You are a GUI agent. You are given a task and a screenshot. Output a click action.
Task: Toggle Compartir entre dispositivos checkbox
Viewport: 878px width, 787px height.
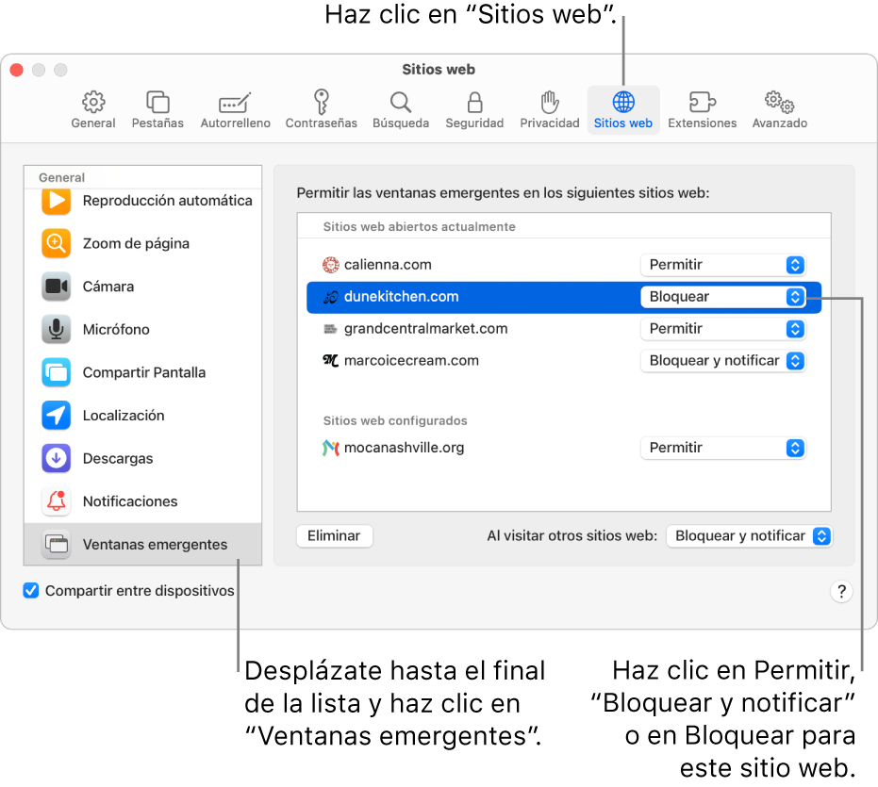(x=31, y=590)
